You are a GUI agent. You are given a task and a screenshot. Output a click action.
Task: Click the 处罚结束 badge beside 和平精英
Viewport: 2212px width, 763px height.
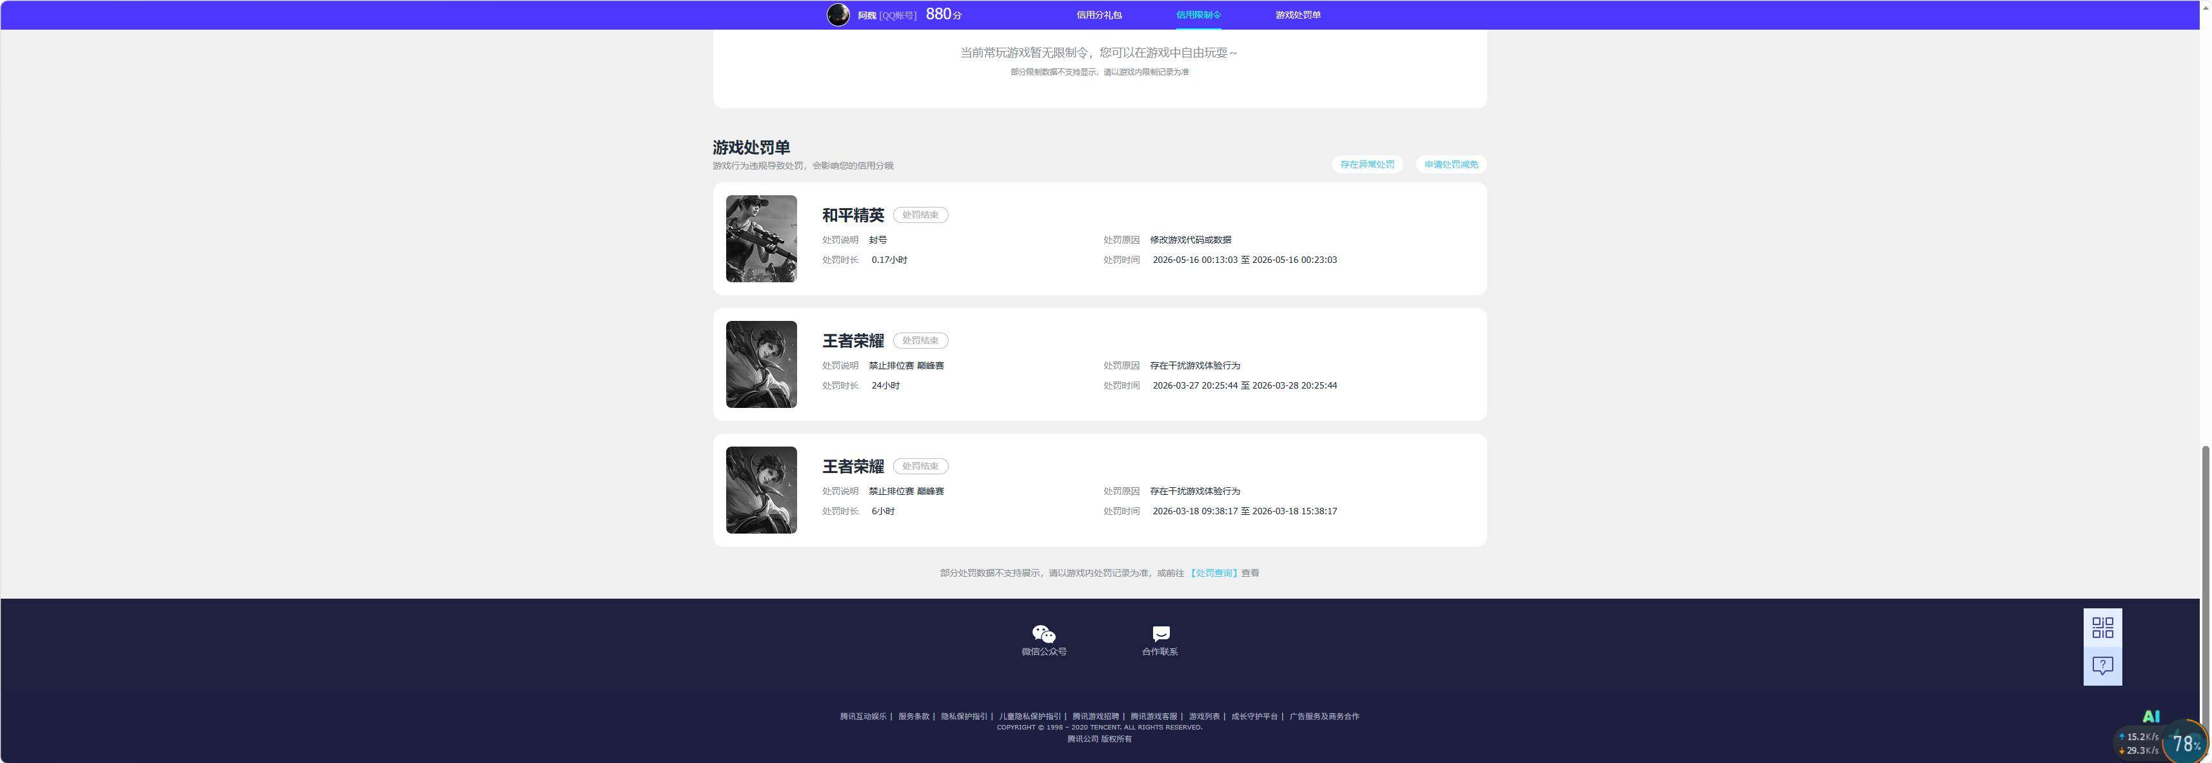(x=920, y=215)
